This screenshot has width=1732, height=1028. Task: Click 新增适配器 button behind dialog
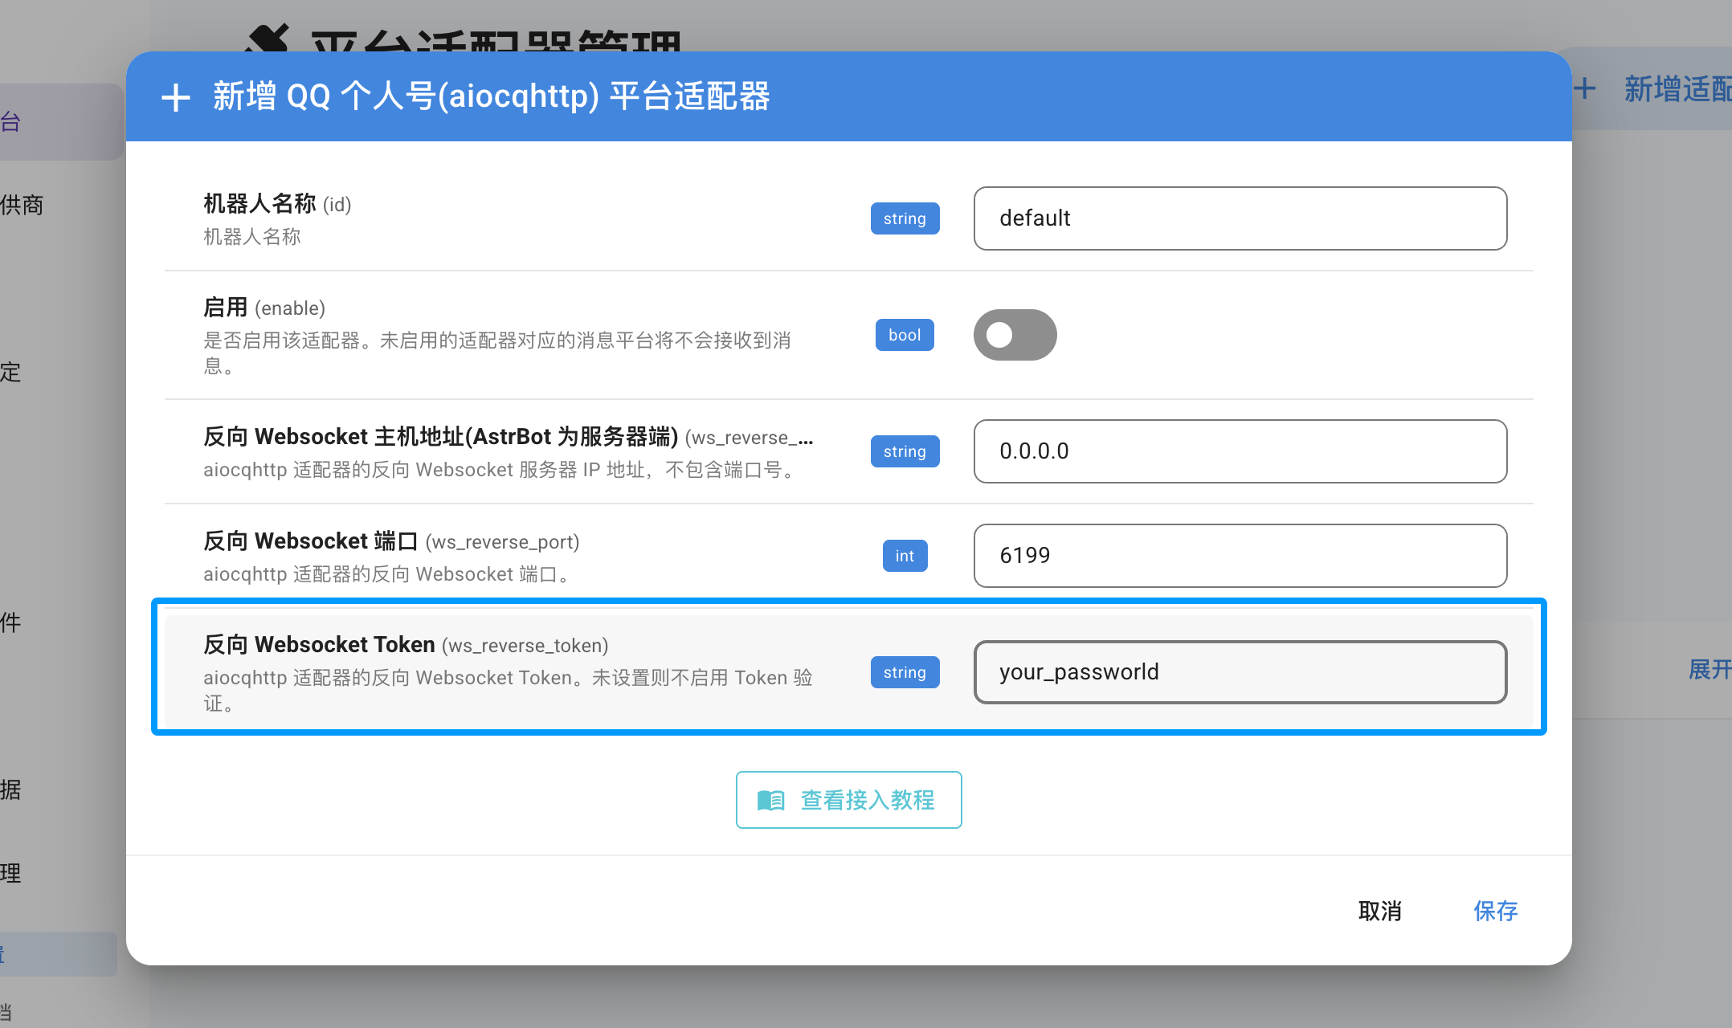coord(1651,89)
